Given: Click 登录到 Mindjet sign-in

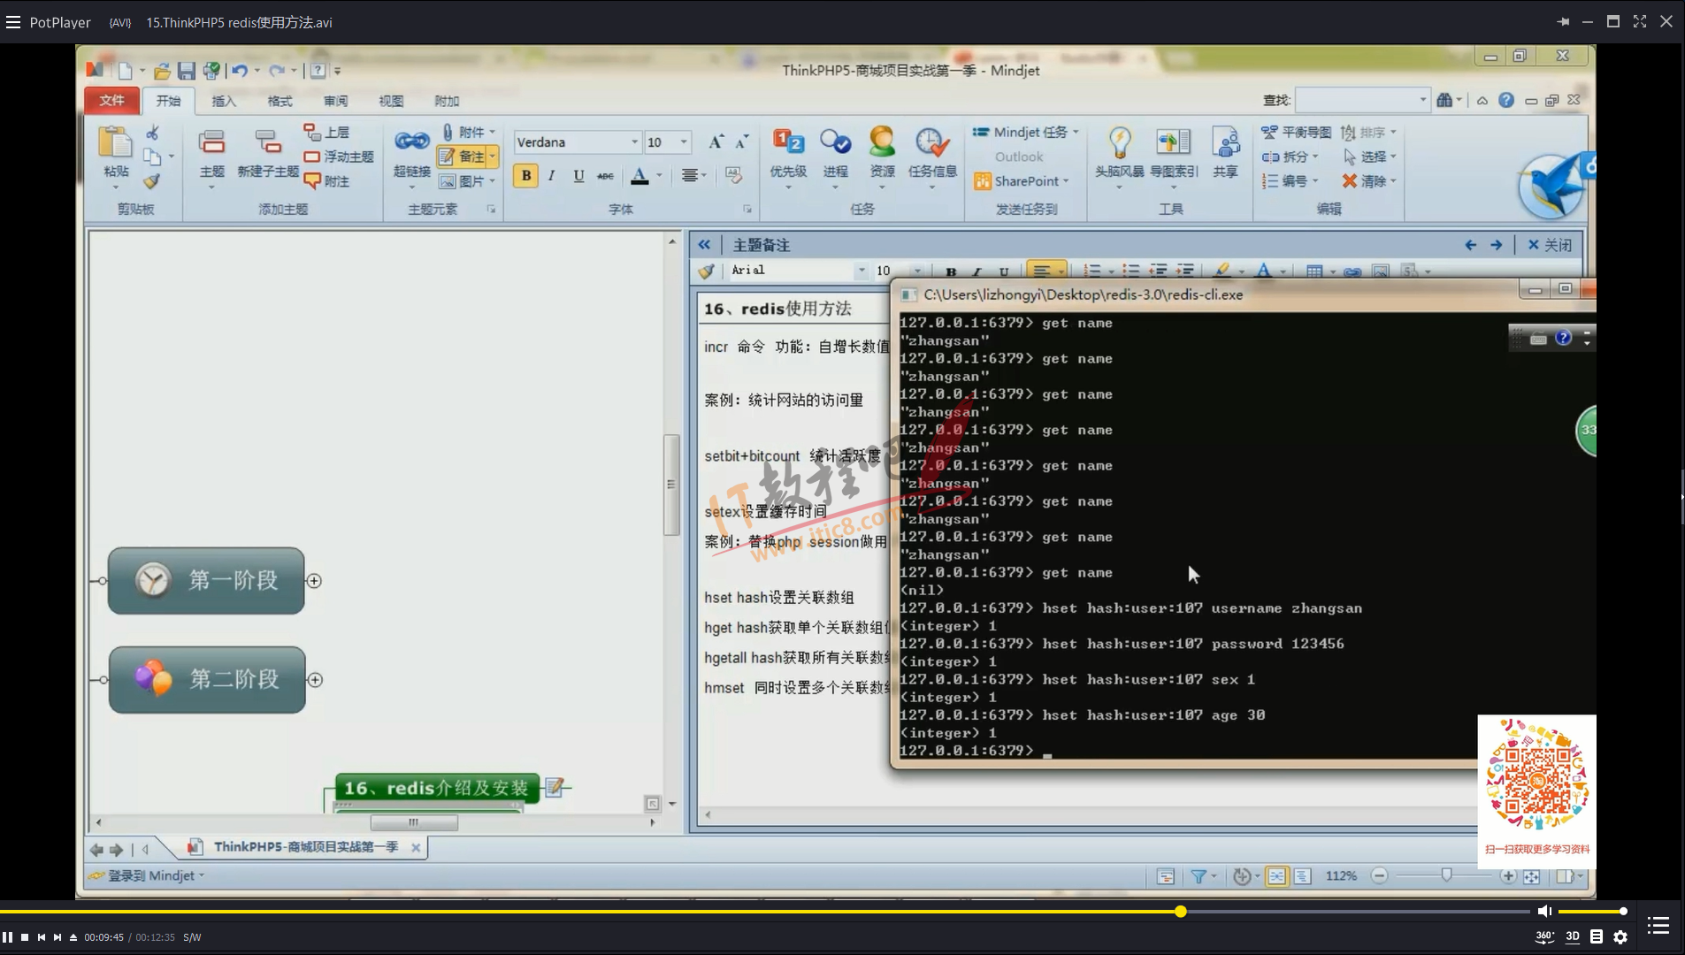Looking at the screenshot, I should 146,875.
